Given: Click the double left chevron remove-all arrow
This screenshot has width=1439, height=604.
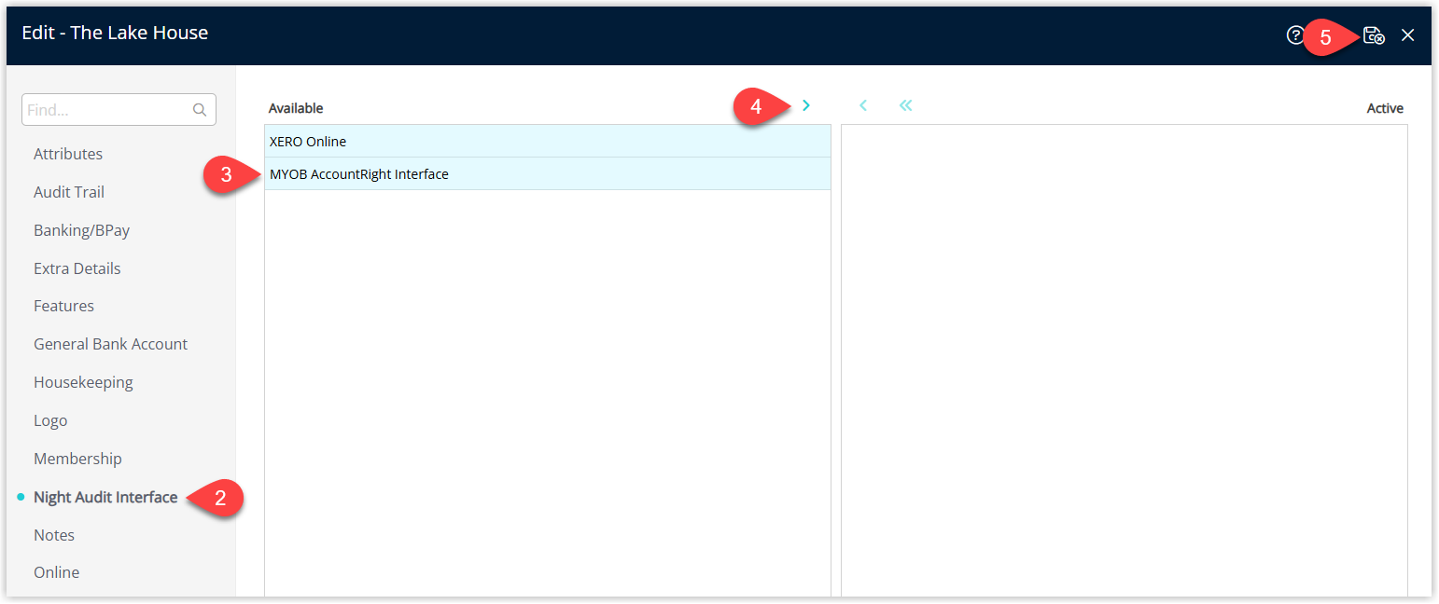Looking at the screenshot, I should tap(905, 105).
